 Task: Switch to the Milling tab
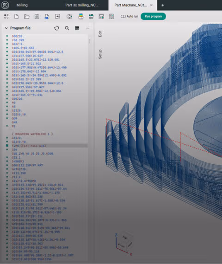[22, 5]
